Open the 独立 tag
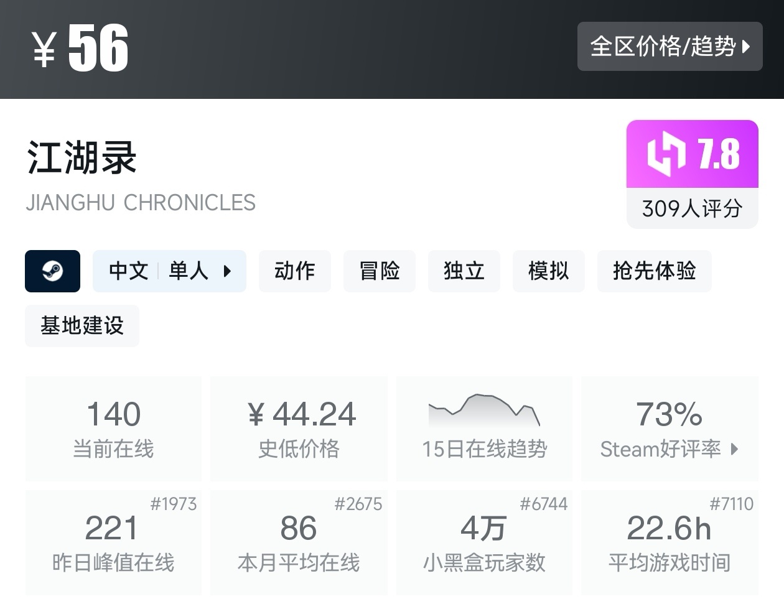 [x=464, y=271]
